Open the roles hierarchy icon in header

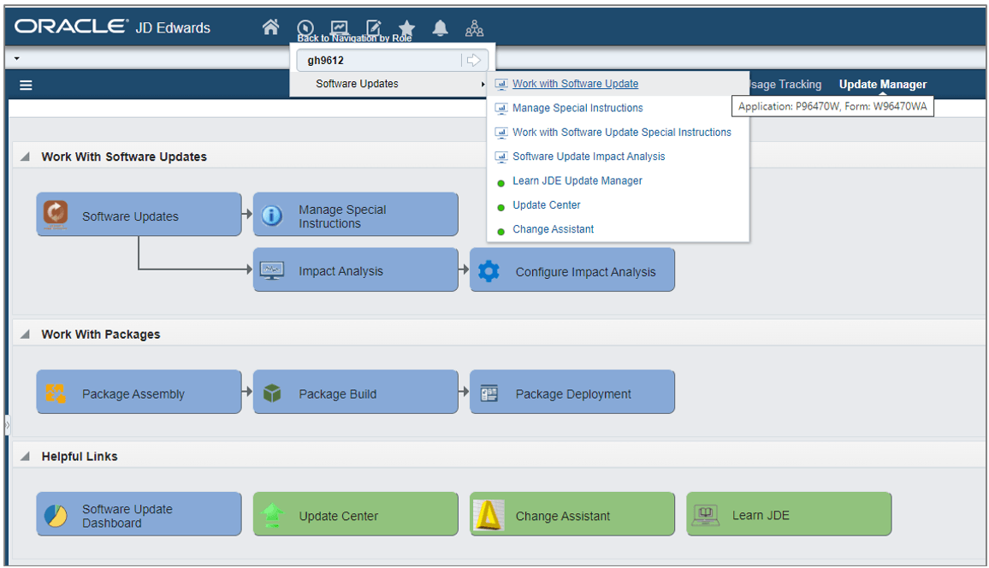[x=474, y=27]
